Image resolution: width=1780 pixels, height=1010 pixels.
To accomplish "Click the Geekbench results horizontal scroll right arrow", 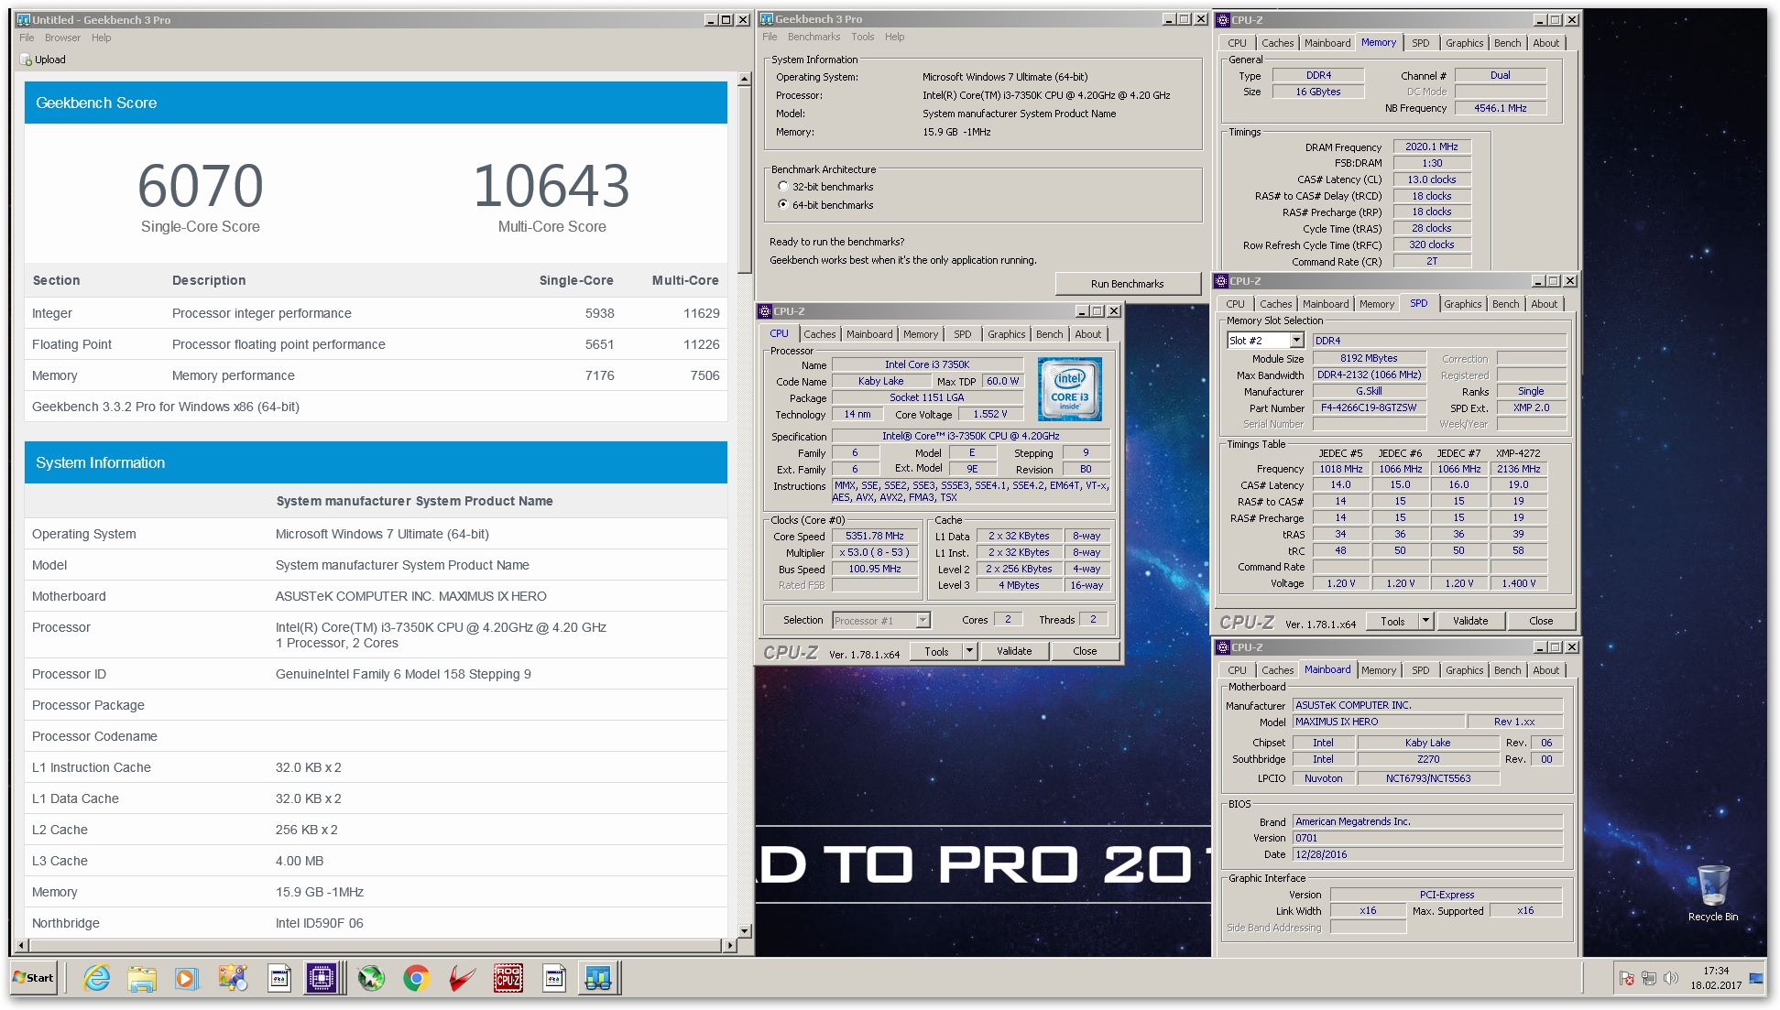I will point(729,945).
